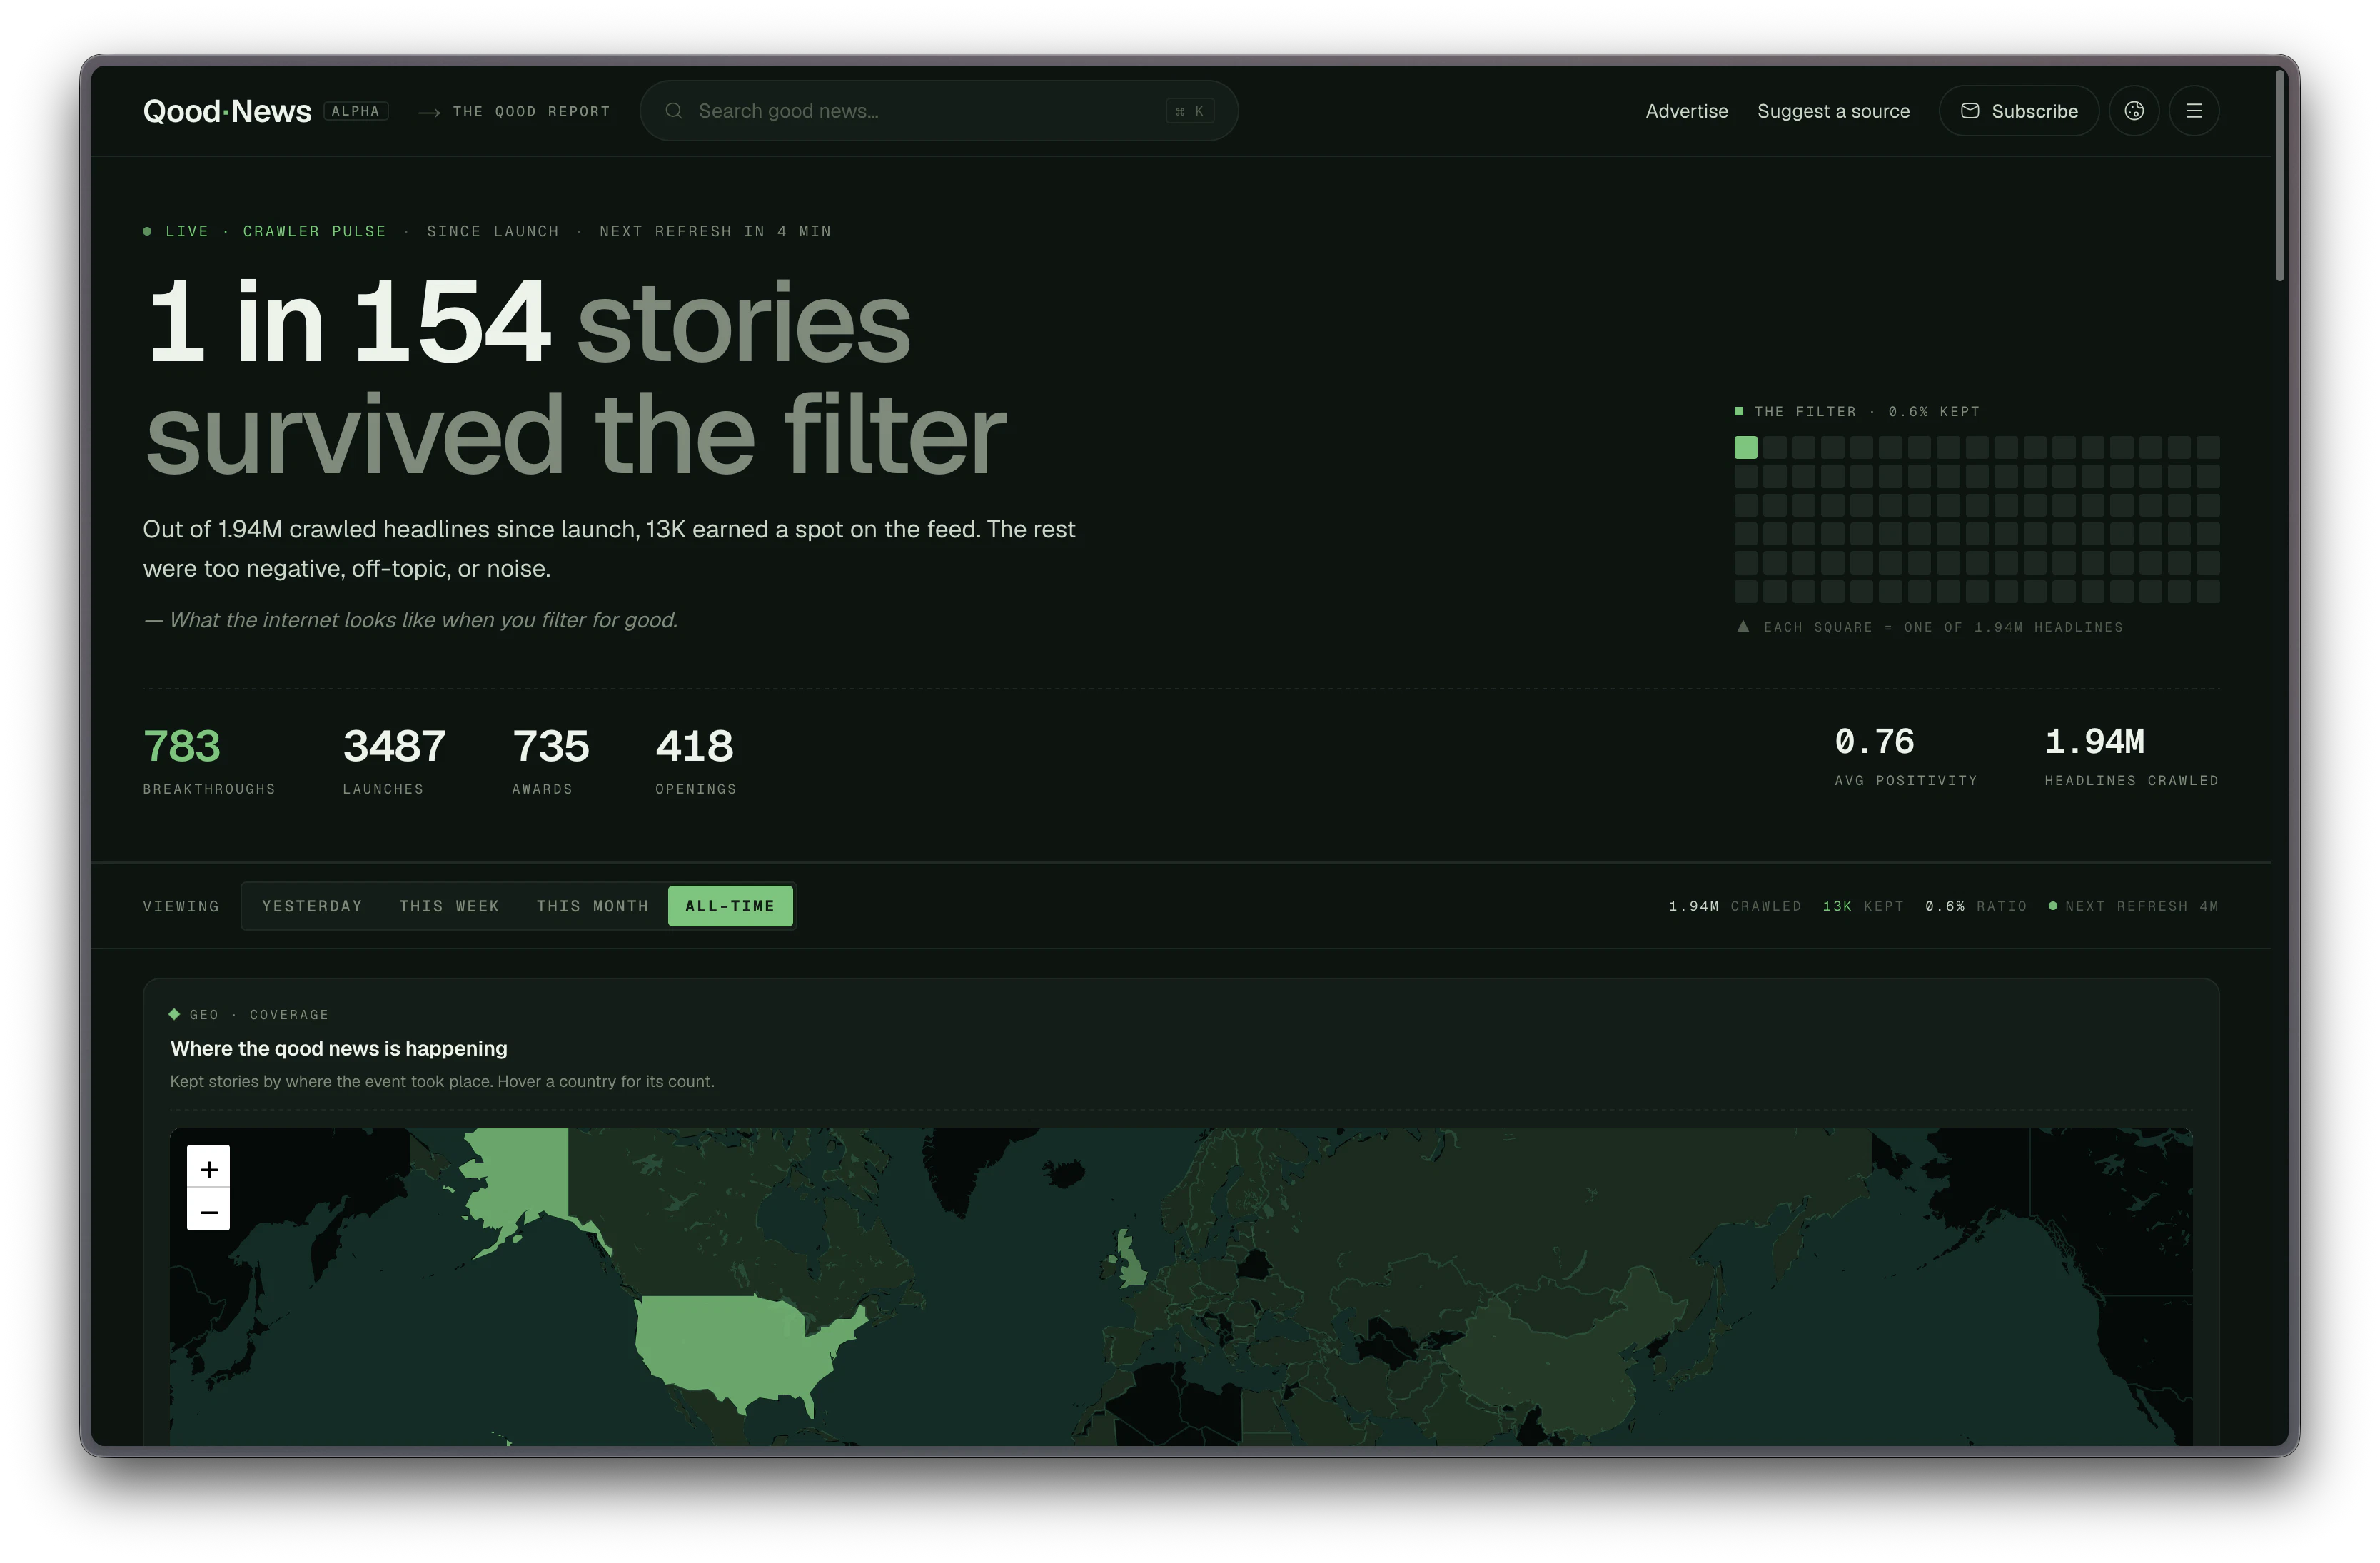Click the 418 Openings stat
This screenshot has width=2380, height=1563.
pyautogui.click(x=696, y=760)
